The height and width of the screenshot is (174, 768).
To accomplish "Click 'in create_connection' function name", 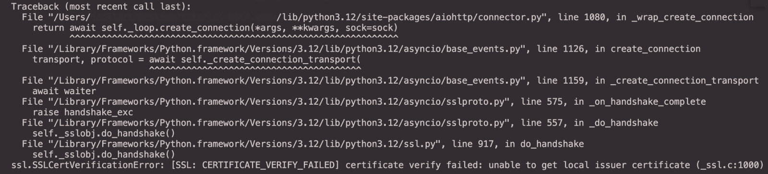I will (x=650, y=49).
